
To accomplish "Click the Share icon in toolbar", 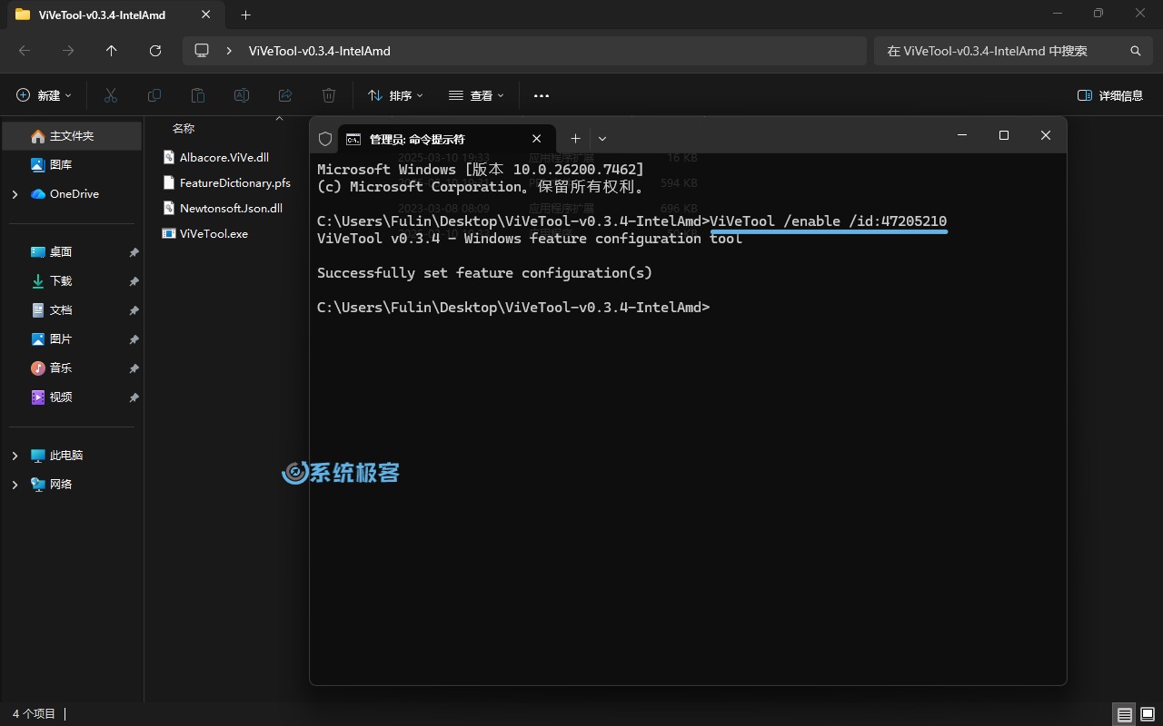I will coord(285,95).
